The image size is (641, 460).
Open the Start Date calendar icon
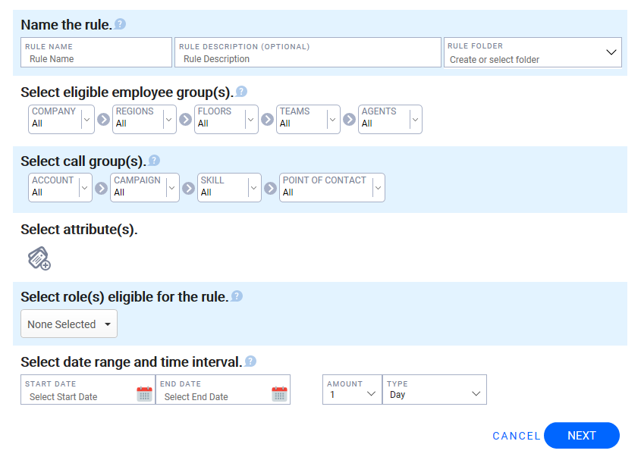pyautogui.click(x=144, y=394)
